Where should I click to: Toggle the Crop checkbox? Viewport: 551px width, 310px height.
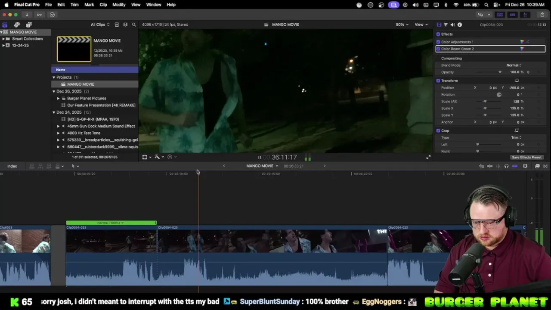coord(438,130)
